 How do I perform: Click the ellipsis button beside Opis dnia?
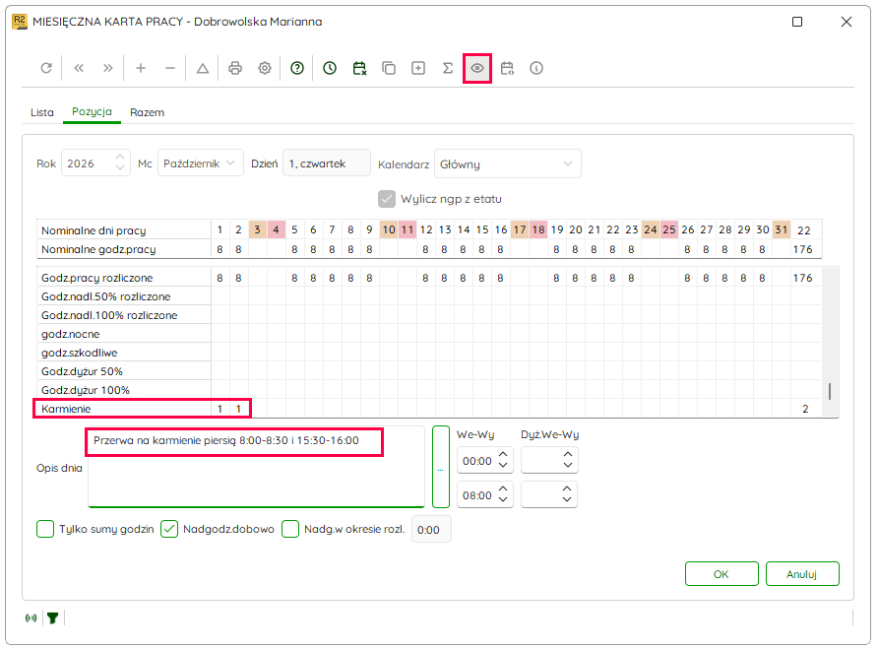coord(441,467)
